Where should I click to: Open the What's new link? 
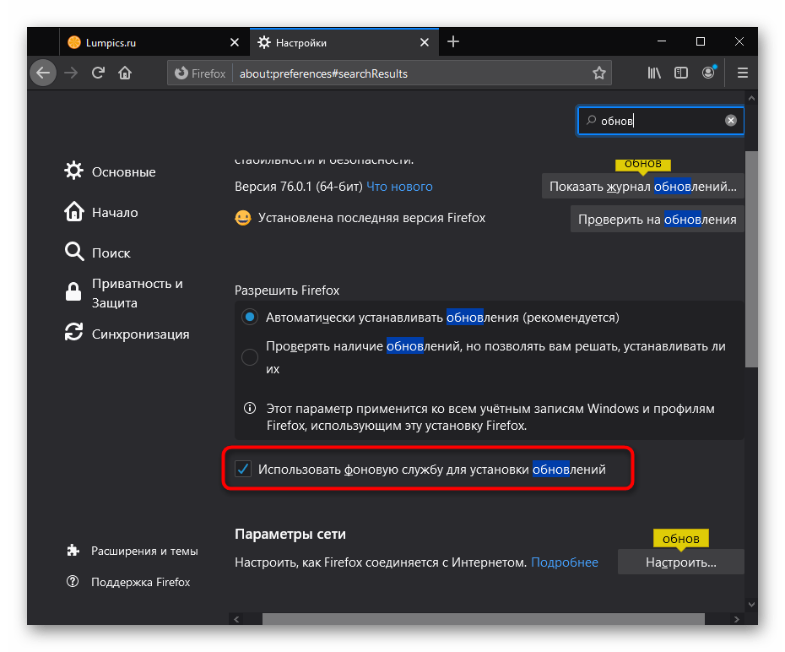399,187
